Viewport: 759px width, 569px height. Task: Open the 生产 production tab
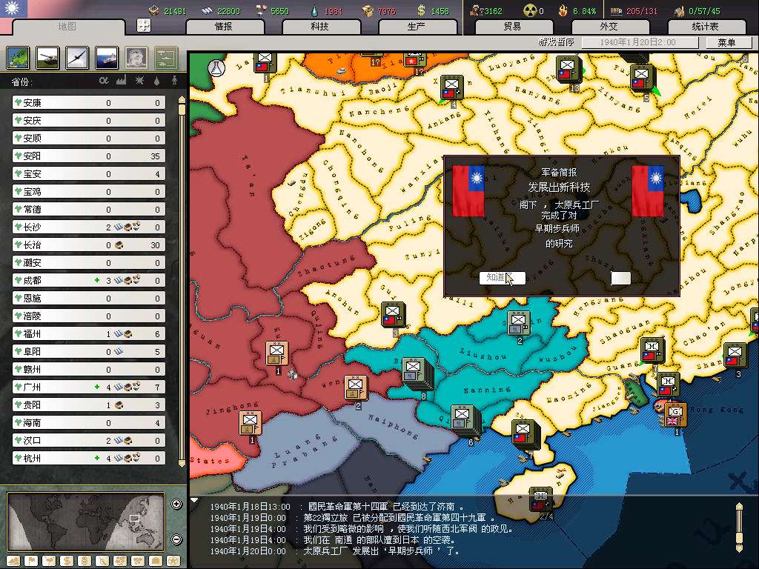pos(417,27)
